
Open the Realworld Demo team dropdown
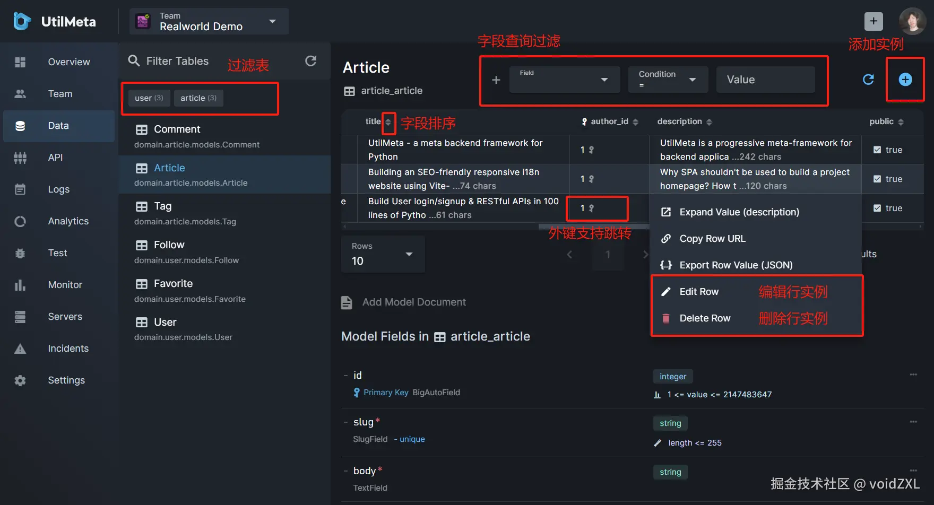coord(209,21)
